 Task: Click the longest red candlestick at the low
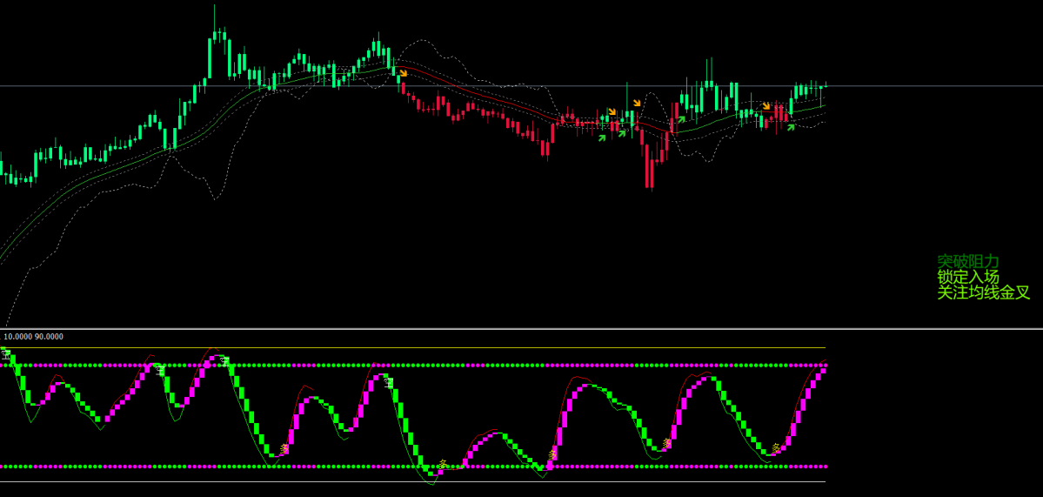(x=649, y=166)
